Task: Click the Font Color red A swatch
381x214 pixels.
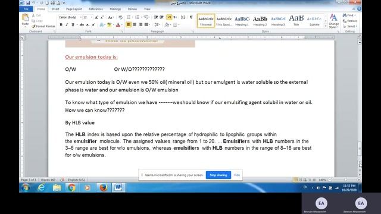Action: pos(118,24)
